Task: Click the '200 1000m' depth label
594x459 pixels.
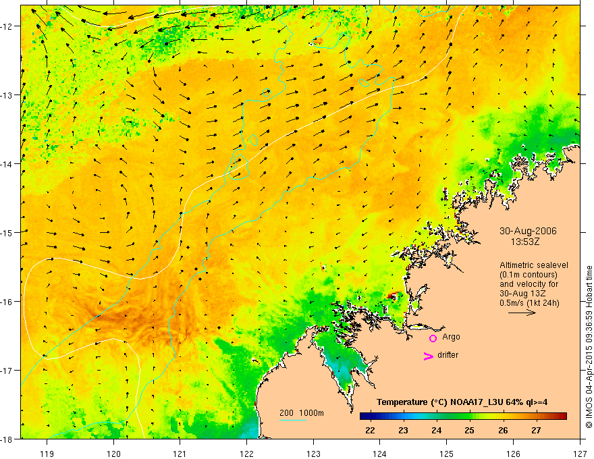Action: pos(302,413)
